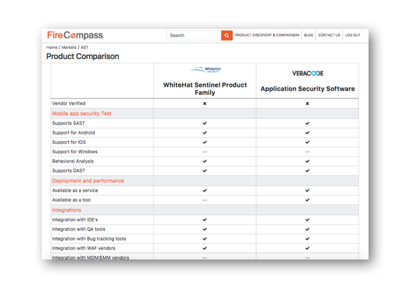Select Available as a tool row label
Viewport: 411px width, 285px height.
(x=71, y=200)
